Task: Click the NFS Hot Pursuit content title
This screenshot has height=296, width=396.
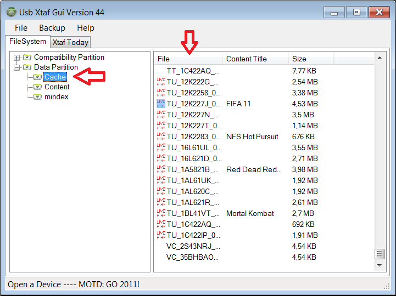Action: 252,136
